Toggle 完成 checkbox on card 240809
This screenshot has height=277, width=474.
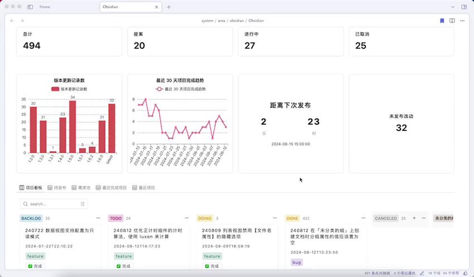206,266
